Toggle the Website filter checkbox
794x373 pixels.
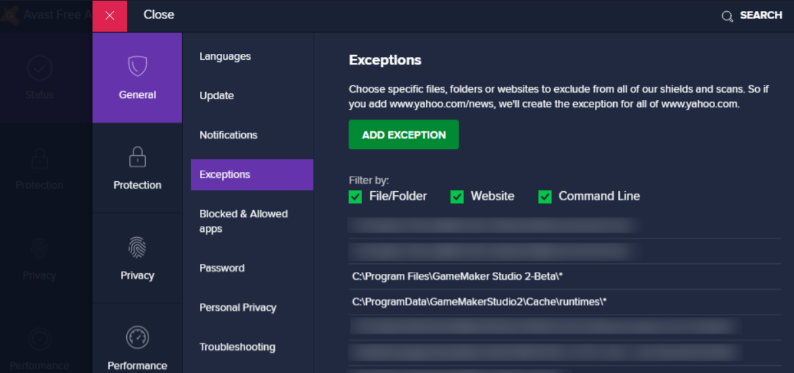[x=457, y=196]
